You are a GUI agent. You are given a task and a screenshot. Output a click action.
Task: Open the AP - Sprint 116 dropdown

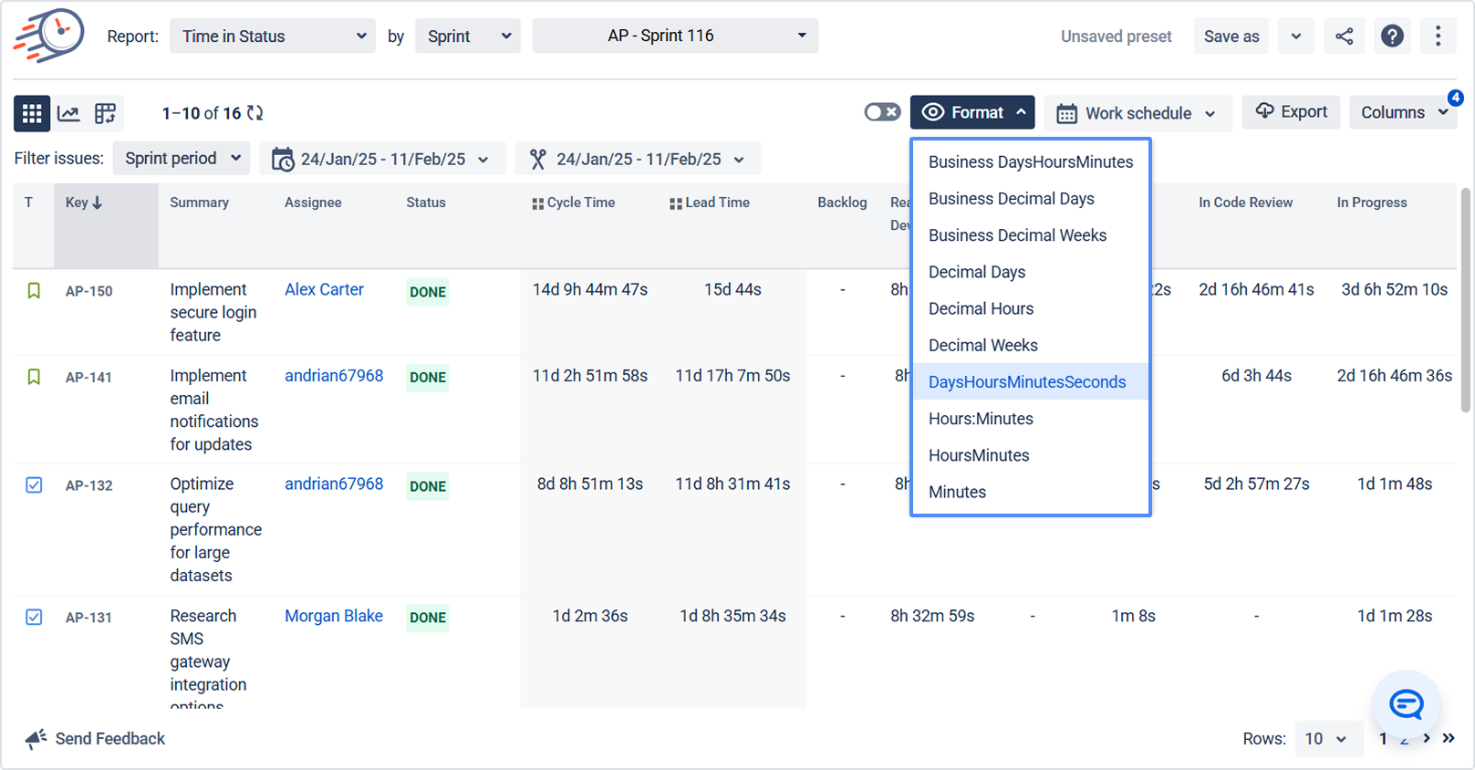click(675, 36)
